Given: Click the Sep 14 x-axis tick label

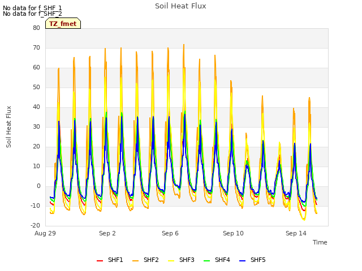Looking at the screenshot, I should [296, 233].
